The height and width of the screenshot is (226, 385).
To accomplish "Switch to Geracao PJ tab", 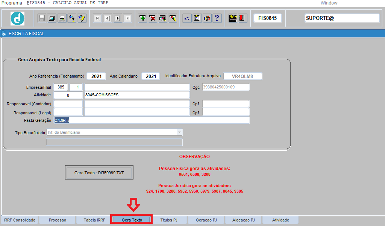I will pyautogui.click(x=206, y=220).
